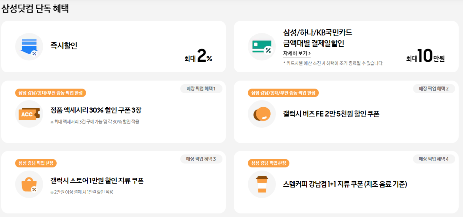Click 갤럭시 버즈 FE 2만 5천원 할인 쿠폰
The height and width of the screenshot is (217, 463).
pyautogui.click(x=331, y=113)
